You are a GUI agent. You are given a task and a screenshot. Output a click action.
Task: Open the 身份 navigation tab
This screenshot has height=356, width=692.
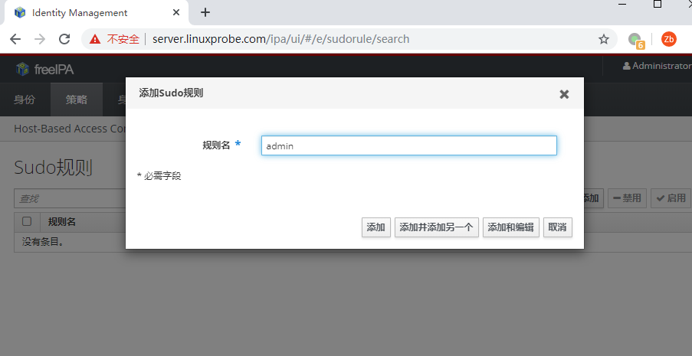[x=25, y=100]
